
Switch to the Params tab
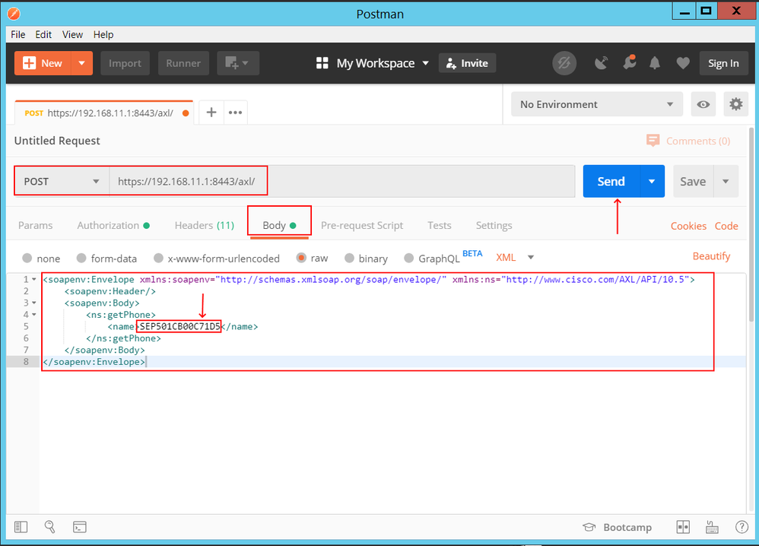[x=35, y=225]
